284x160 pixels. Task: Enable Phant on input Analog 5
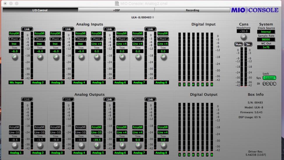pyautogui.click(x=96, y=39)
